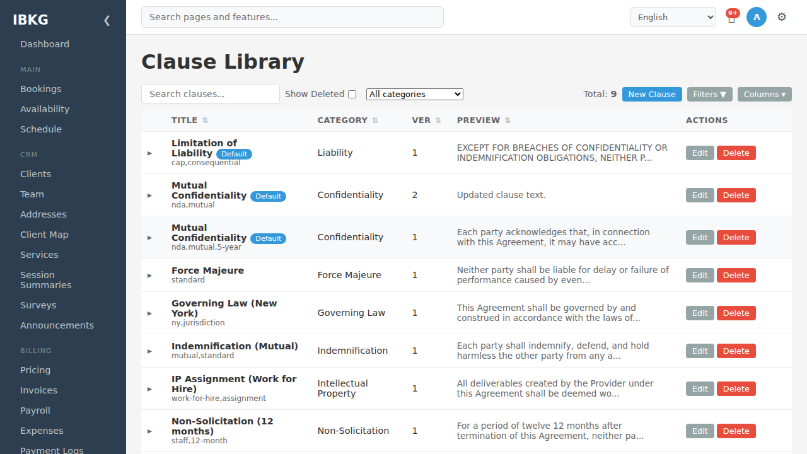
Task: Delete the Mutual Confidentiality 5-year clause
Action: (736, 237)
